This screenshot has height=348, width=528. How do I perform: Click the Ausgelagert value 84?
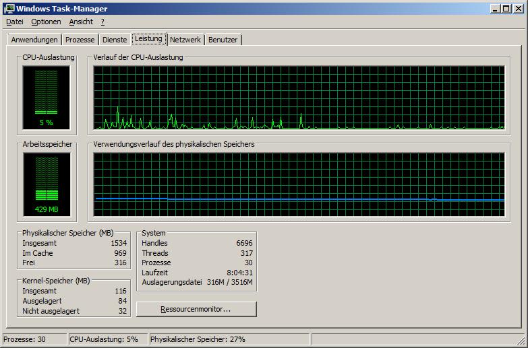tap(123, 301)
